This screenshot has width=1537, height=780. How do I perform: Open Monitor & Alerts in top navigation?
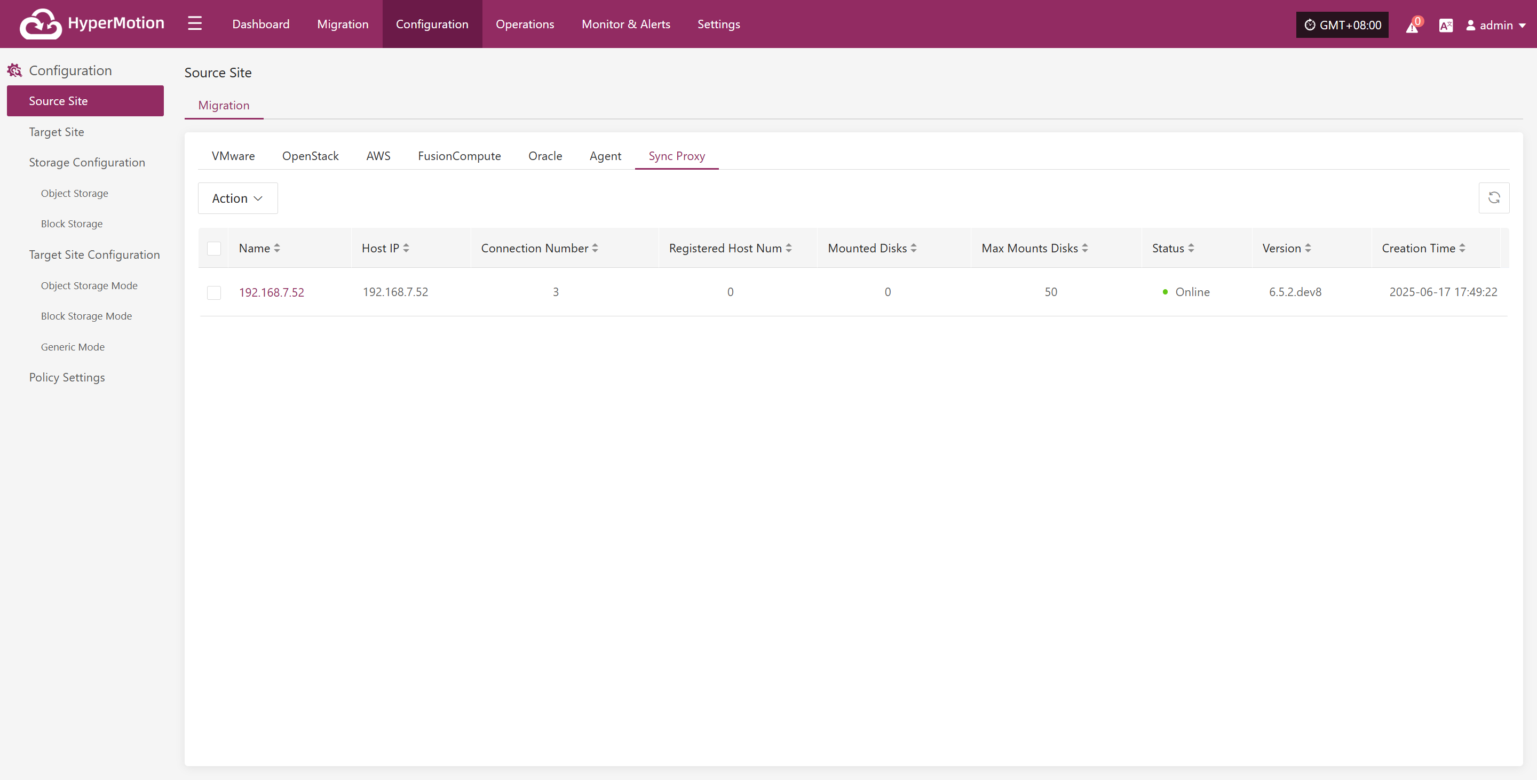626,24
